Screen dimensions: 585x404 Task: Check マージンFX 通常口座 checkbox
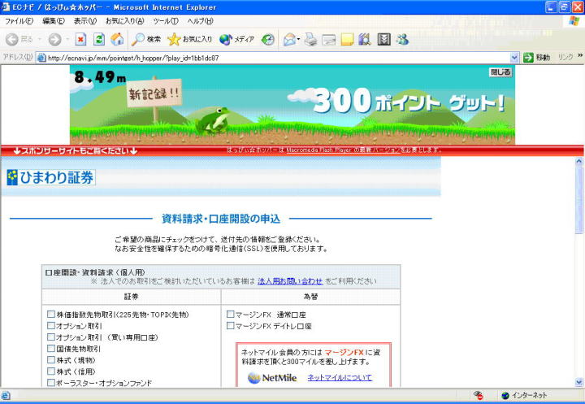click(231, 315)
